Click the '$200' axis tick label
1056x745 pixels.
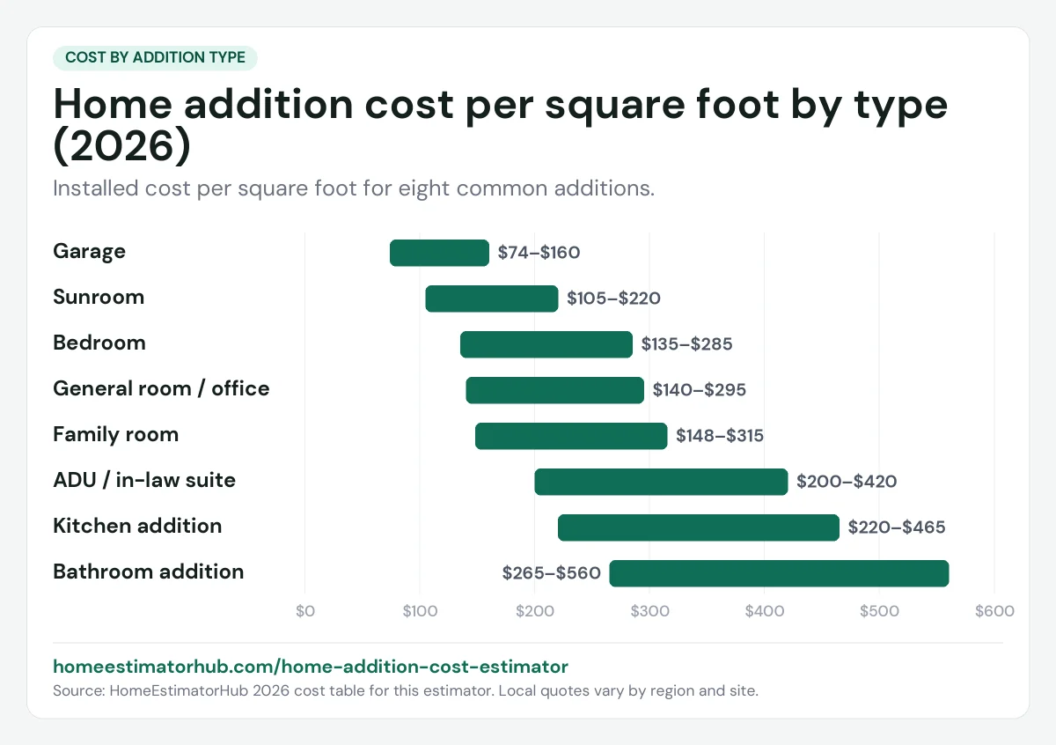(534, 611)
